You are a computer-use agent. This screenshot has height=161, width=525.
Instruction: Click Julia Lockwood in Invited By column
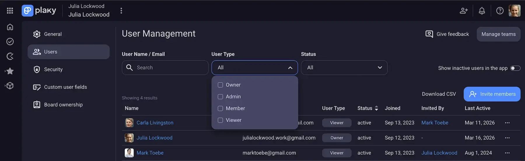coord(439,153)
